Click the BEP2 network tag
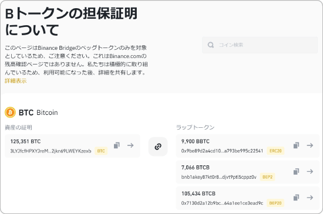323x214 pixels. point(267,177)
